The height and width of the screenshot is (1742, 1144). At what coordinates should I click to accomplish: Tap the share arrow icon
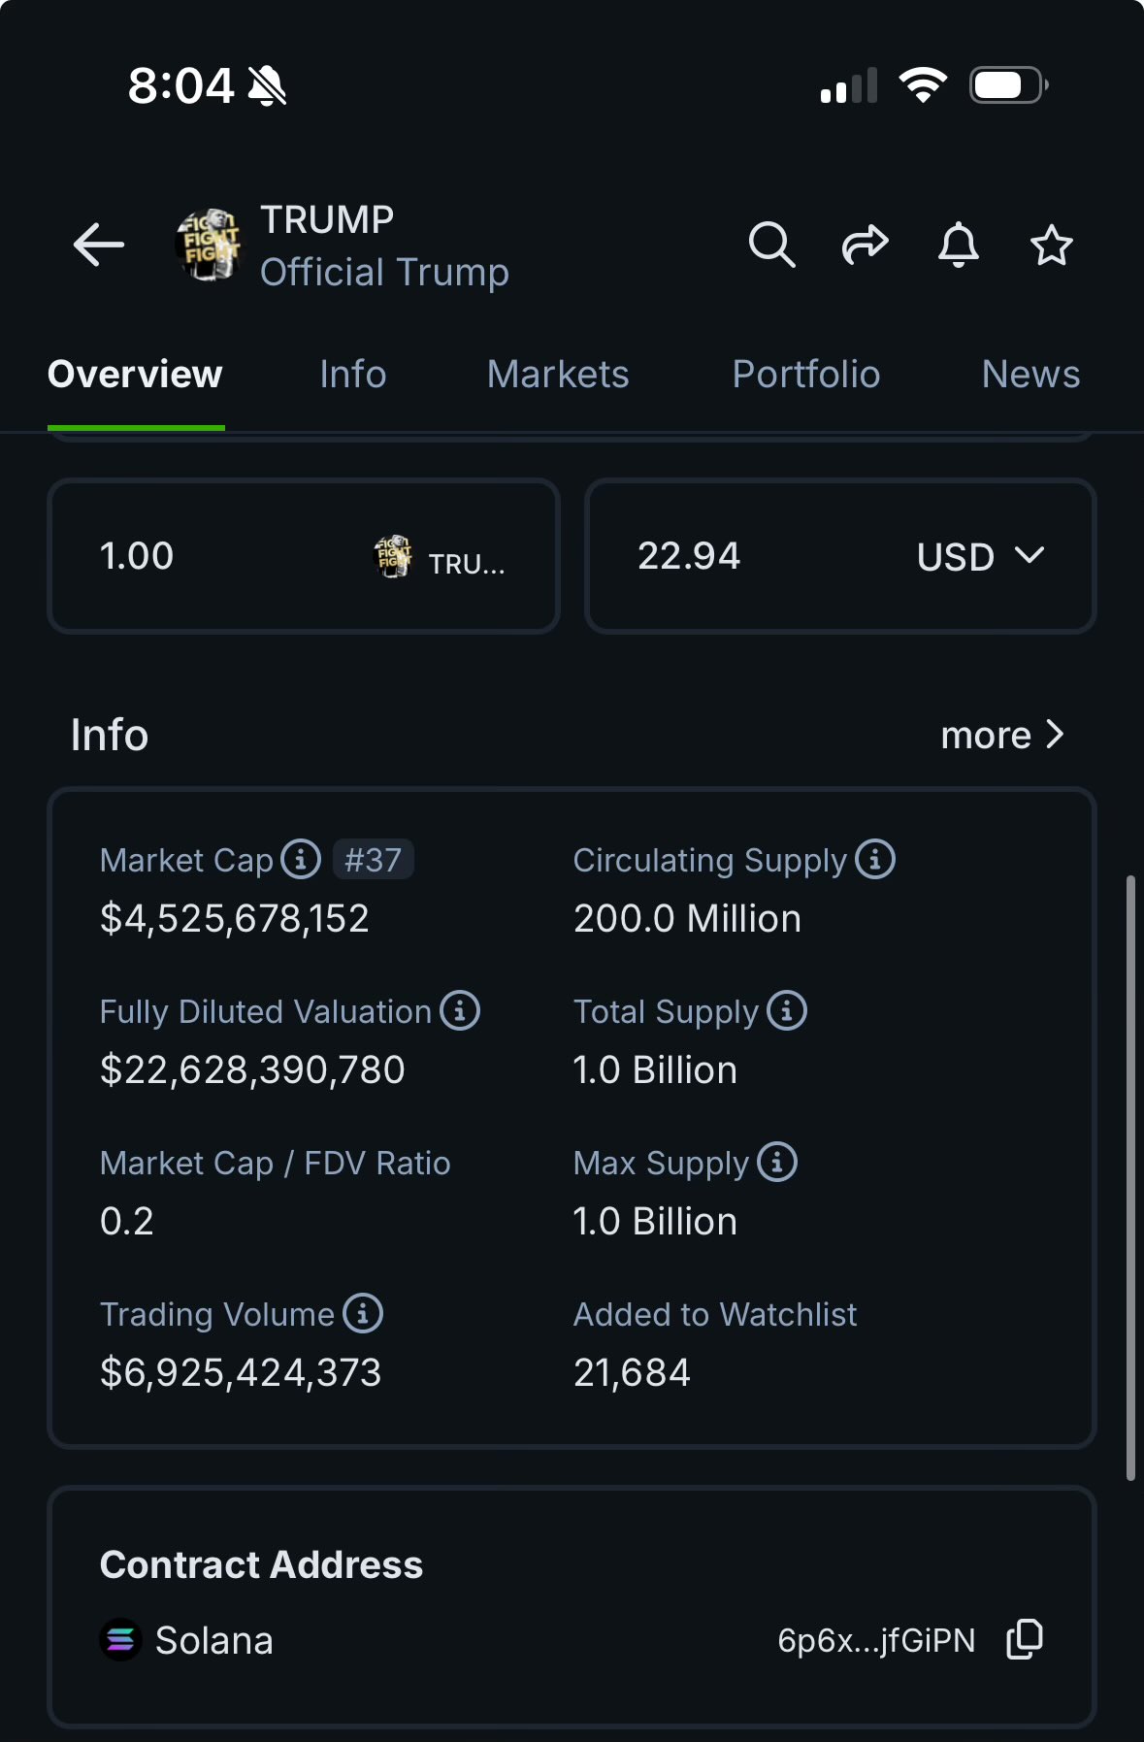(865, 245)
